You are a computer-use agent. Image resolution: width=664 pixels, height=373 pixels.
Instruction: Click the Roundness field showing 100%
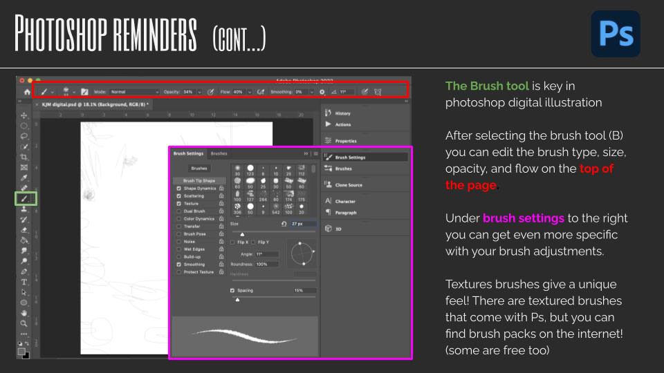coord(267,265)
